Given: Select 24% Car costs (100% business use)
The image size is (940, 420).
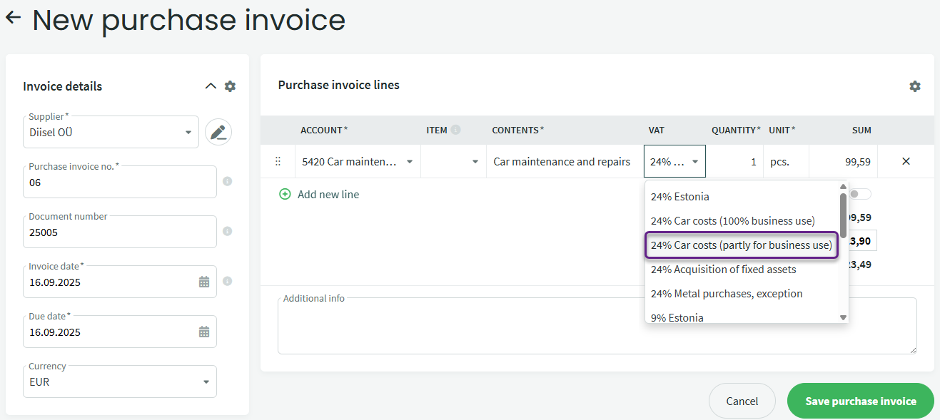Looking at the screenshot, I should coord(732,221).
